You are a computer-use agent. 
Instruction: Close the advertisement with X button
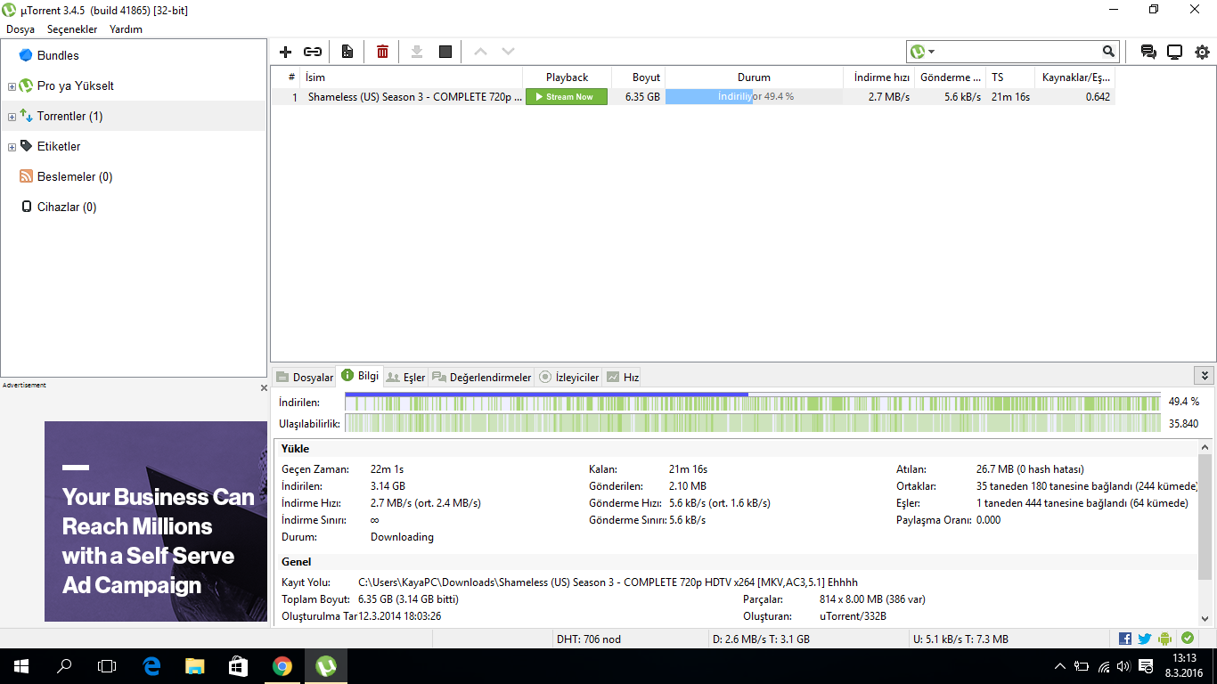[x=264, y=388]
